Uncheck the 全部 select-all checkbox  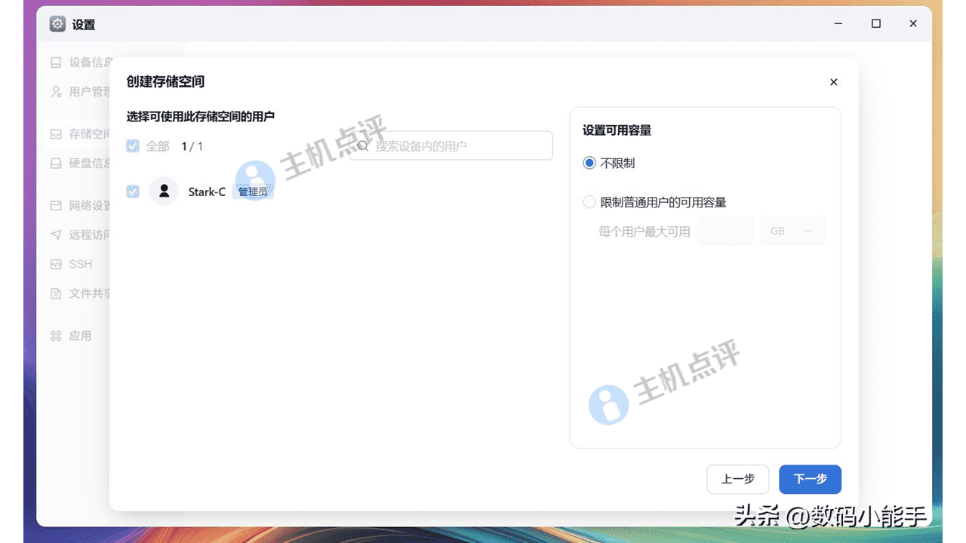[133, 146]
